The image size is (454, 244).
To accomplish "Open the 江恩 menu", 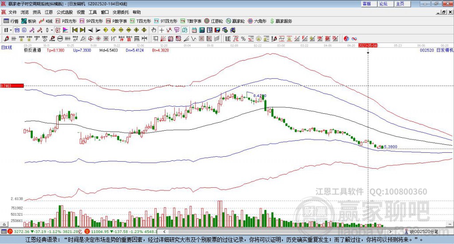I will (x=49, y=12).
